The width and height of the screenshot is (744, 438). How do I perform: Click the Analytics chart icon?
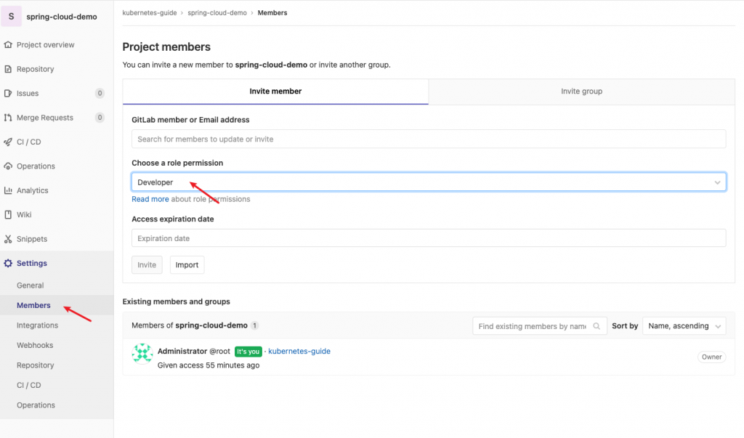8,190
